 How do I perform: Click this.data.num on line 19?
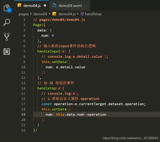tap(70, 114)
